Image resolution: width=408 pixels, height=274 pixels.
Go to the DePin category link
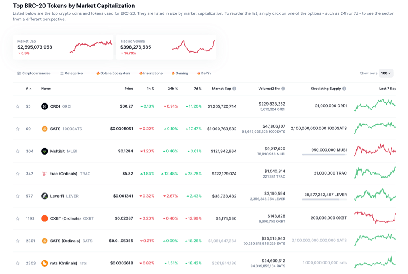pyautogui.click(x=204, y=73)
